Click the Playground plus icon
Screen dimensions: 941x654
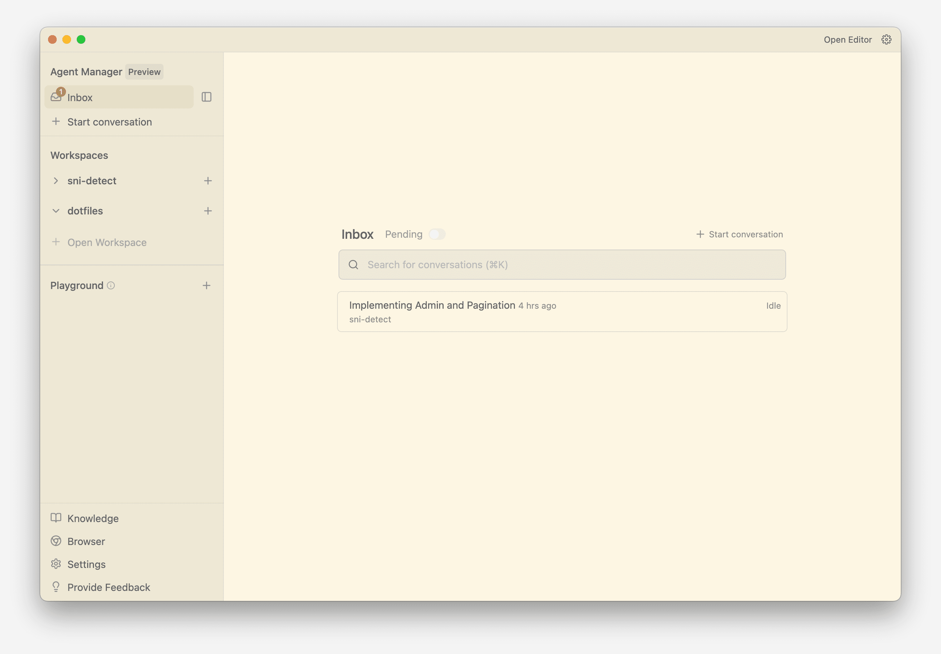click(x=207, y=286)
